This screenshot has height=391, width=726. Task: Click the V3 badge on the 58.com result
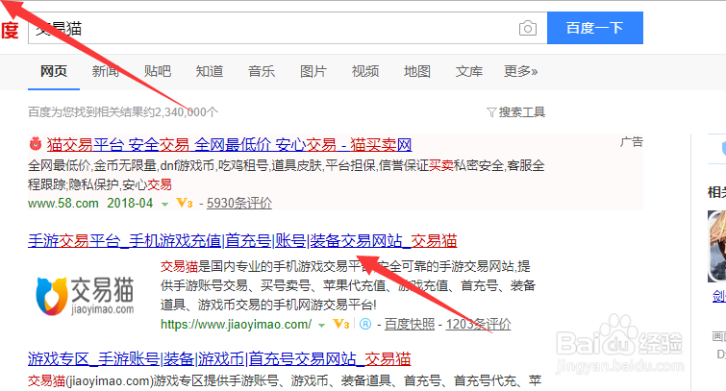click(x=185, y=203)
